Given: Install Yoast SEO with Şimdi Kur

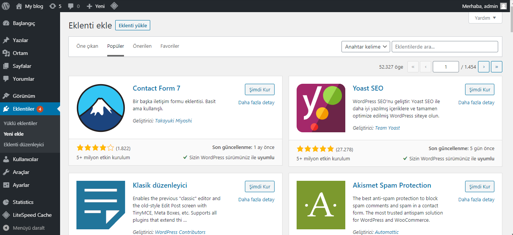Looking at the screenshot, I should [480, 89].
